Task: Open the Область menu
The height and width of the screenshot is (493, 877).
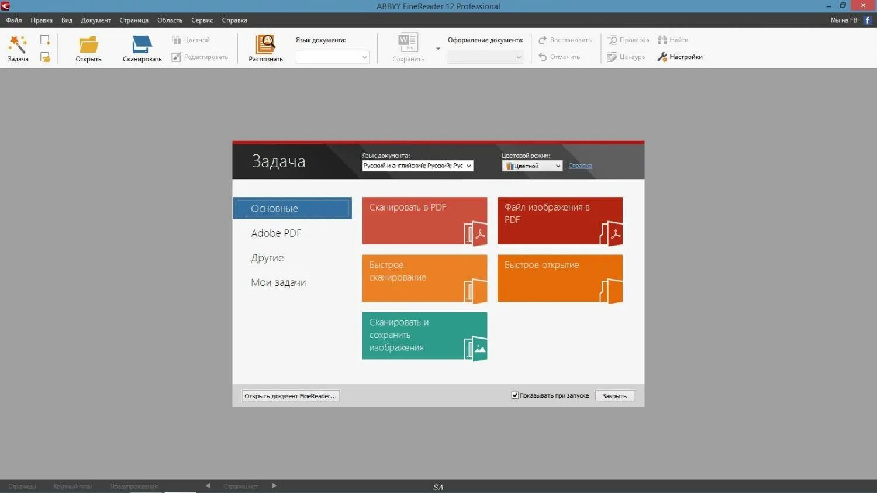Action: [x=170, y=20]
